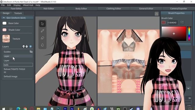Move selected layer up with arrow
The image size is (195, 110).
click(x=24, y=46)
